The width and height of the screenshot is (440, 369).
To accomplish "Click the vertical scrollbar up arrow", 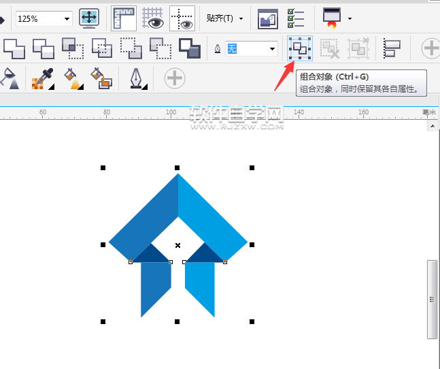I will pos(433,126).
